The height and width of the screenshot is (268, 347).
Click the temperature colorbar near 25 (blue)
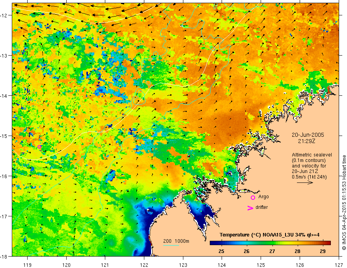[221, 243]
